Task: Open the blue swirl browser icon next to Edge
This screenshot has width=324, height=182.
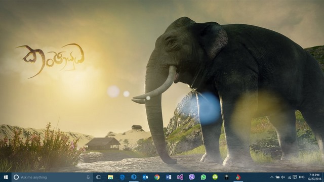Action: point(134,177)
